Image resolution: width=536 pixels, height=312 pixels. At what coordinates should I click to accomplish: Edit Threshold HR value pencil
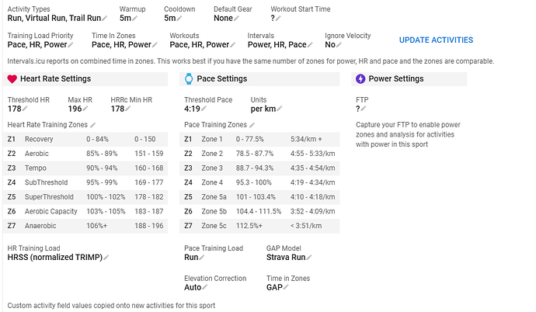pos(26,109)
